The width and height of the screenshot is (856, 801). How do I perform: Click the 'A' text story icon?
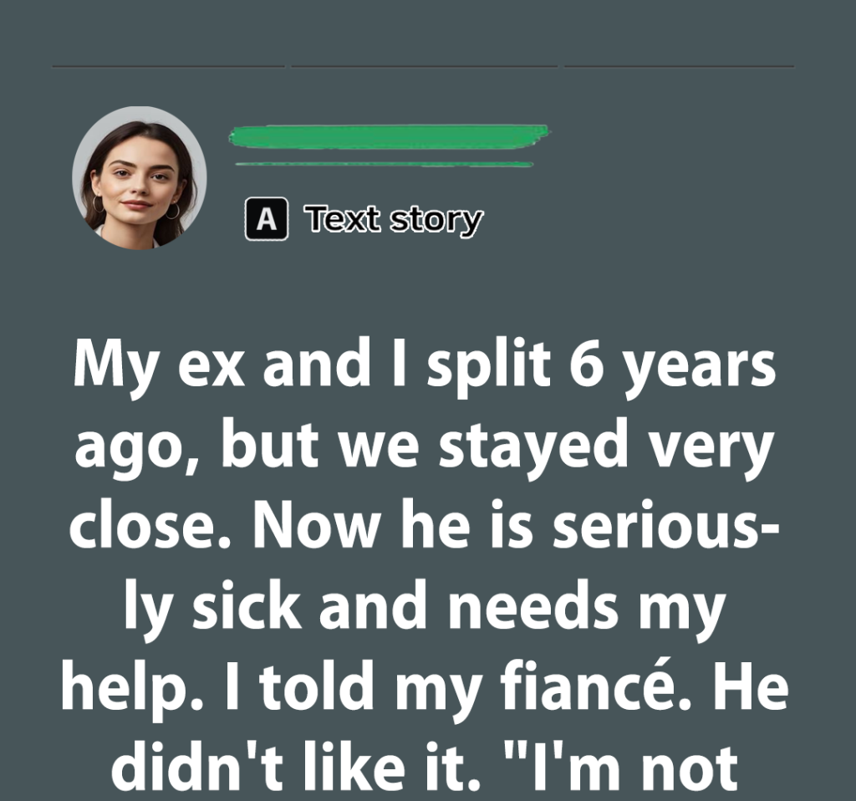pos(267,219)
